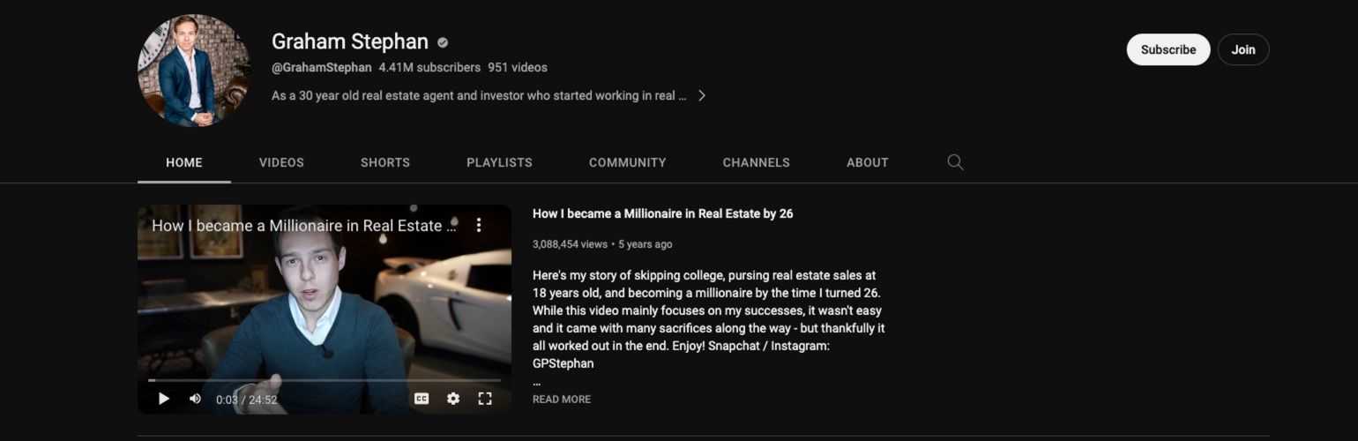
Task: Open the Millionaire in Real Estate video title link
Action: pos(662,213)
